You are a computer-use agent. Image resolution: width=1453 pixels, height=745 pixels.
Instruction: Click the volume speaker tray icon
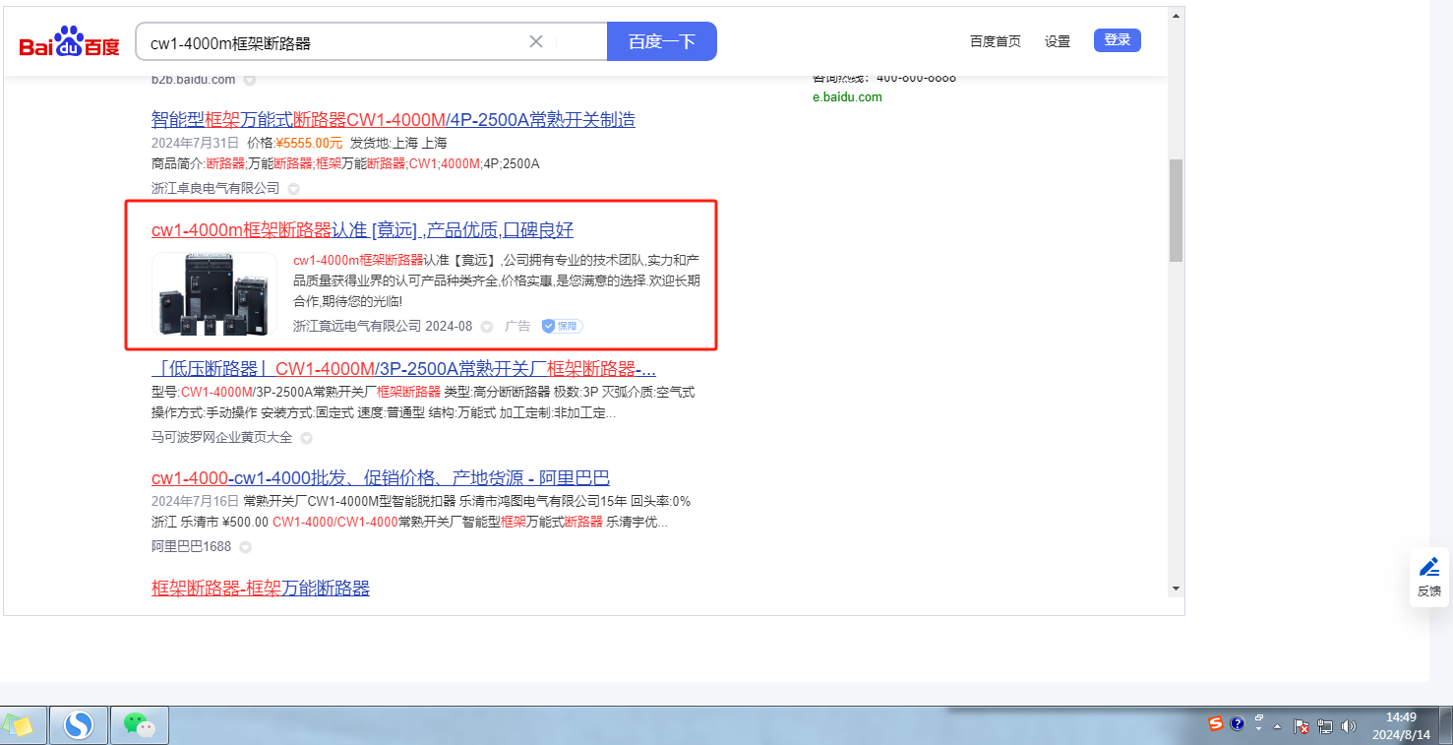1348,726
